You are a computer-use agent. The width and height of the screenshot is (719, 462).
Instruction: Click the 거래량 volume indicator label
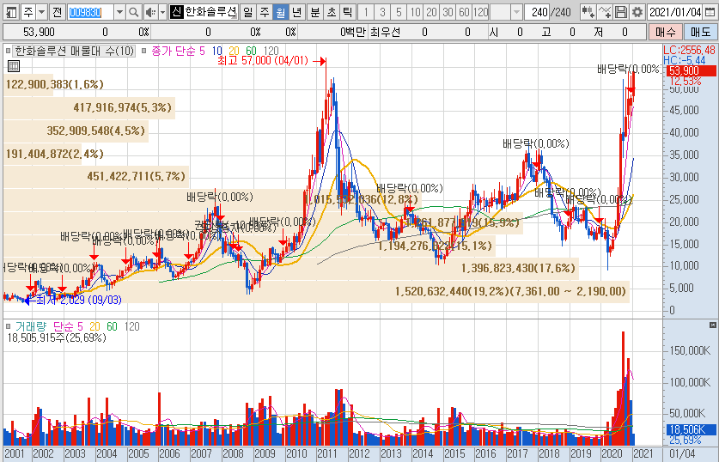coord(31,326)
